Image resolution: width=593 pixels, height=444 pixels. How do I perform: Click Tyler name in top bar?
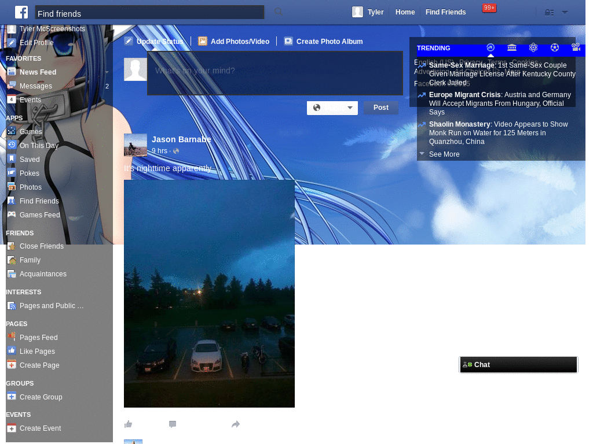click(375, 12)
